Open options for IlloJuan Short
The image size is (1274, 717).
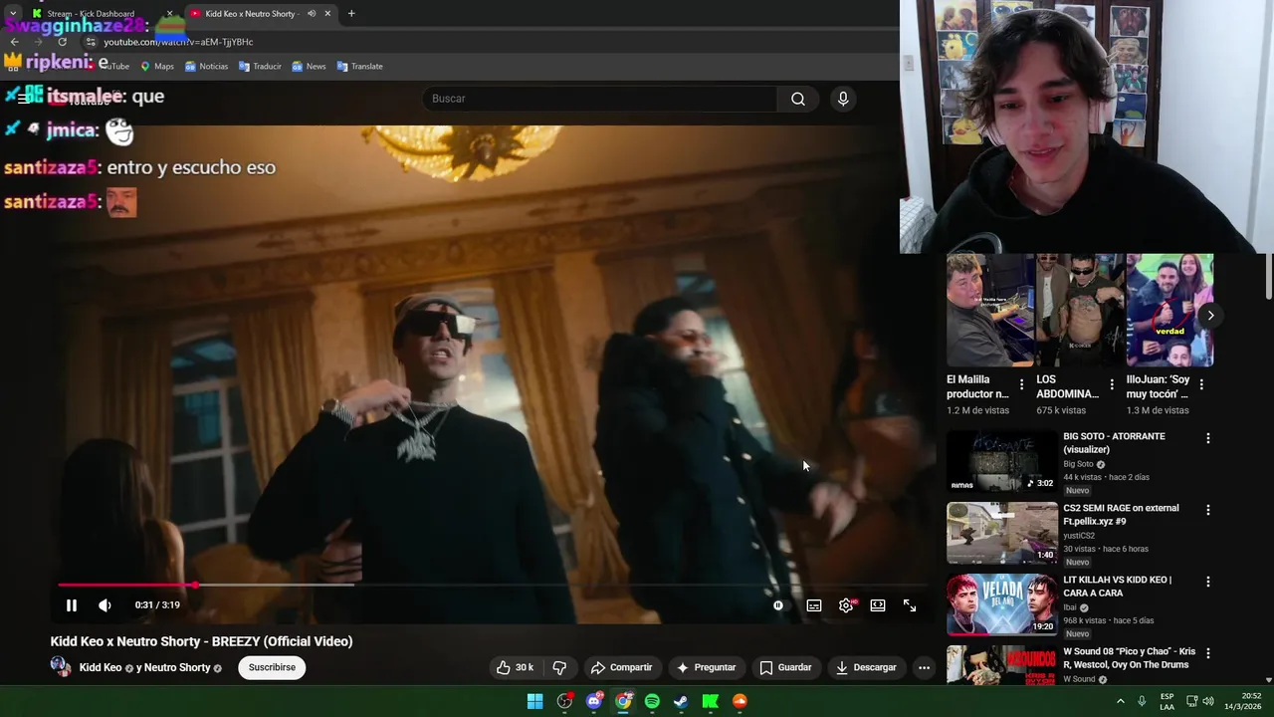1201,384
